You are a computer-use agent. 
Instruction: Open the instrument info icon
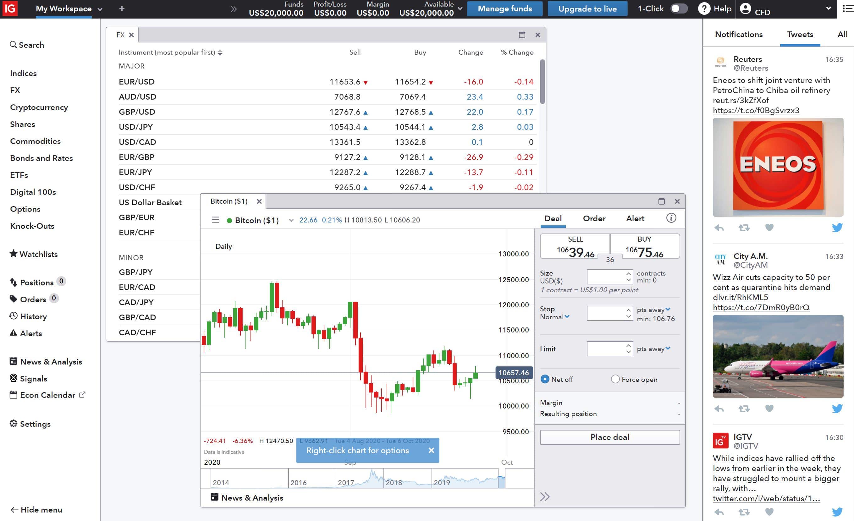click(671, 218)
